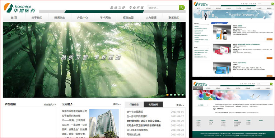The image size is (275, 138).
Task: Open 联系我们 in the main navigation
Action: (x=174, y=18)
